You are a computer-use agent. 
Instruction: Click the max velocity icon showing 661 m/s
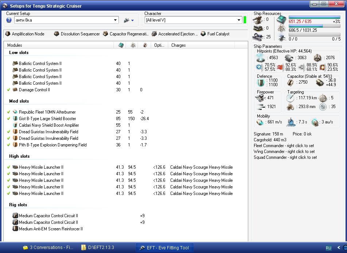260,122
